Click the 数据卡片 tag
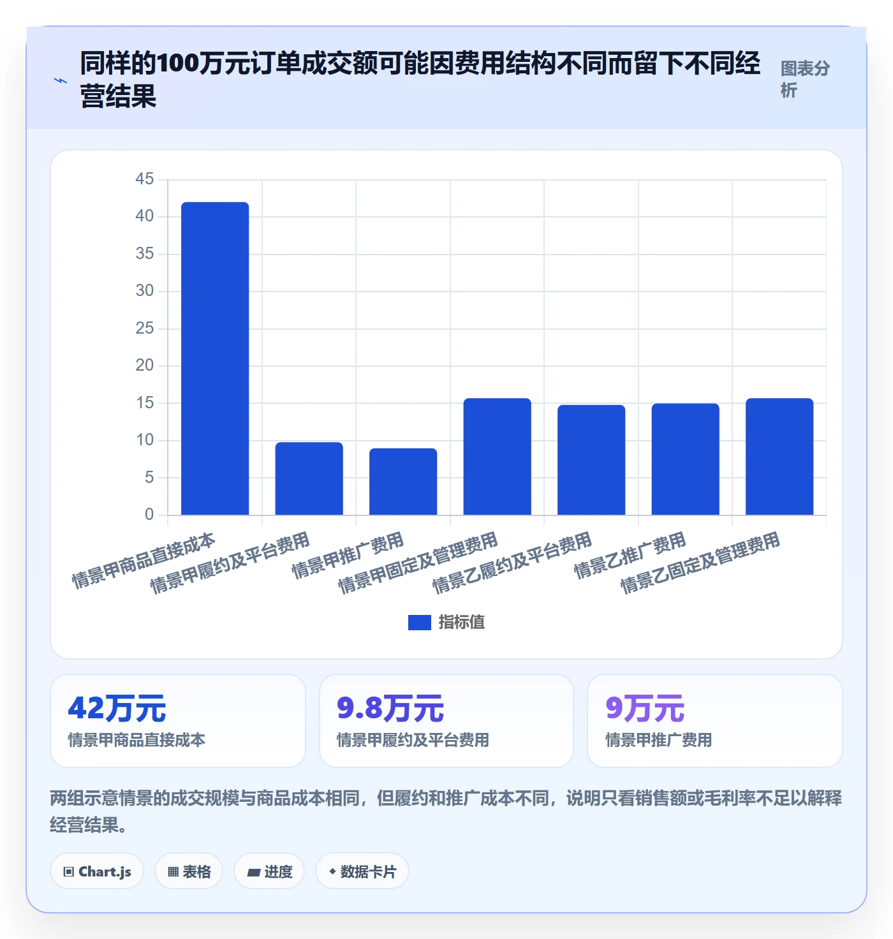The width and height of the screenshot is (893, 939). coord(362,871)
